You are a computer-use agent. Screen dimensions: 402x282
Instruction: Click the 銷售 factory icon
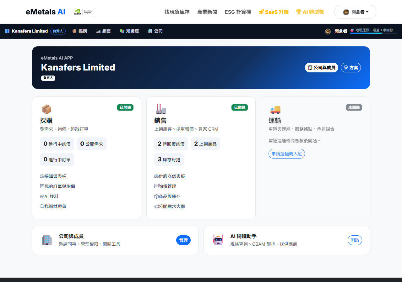point(161,109)
